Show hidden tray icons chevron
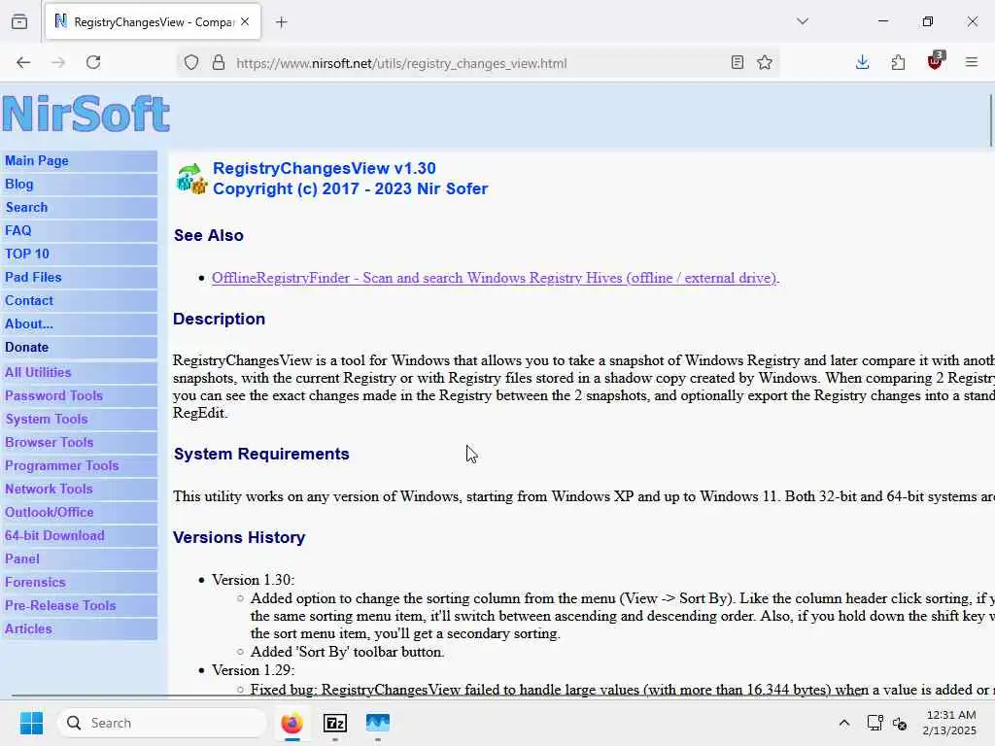 (x=844, y=723)
